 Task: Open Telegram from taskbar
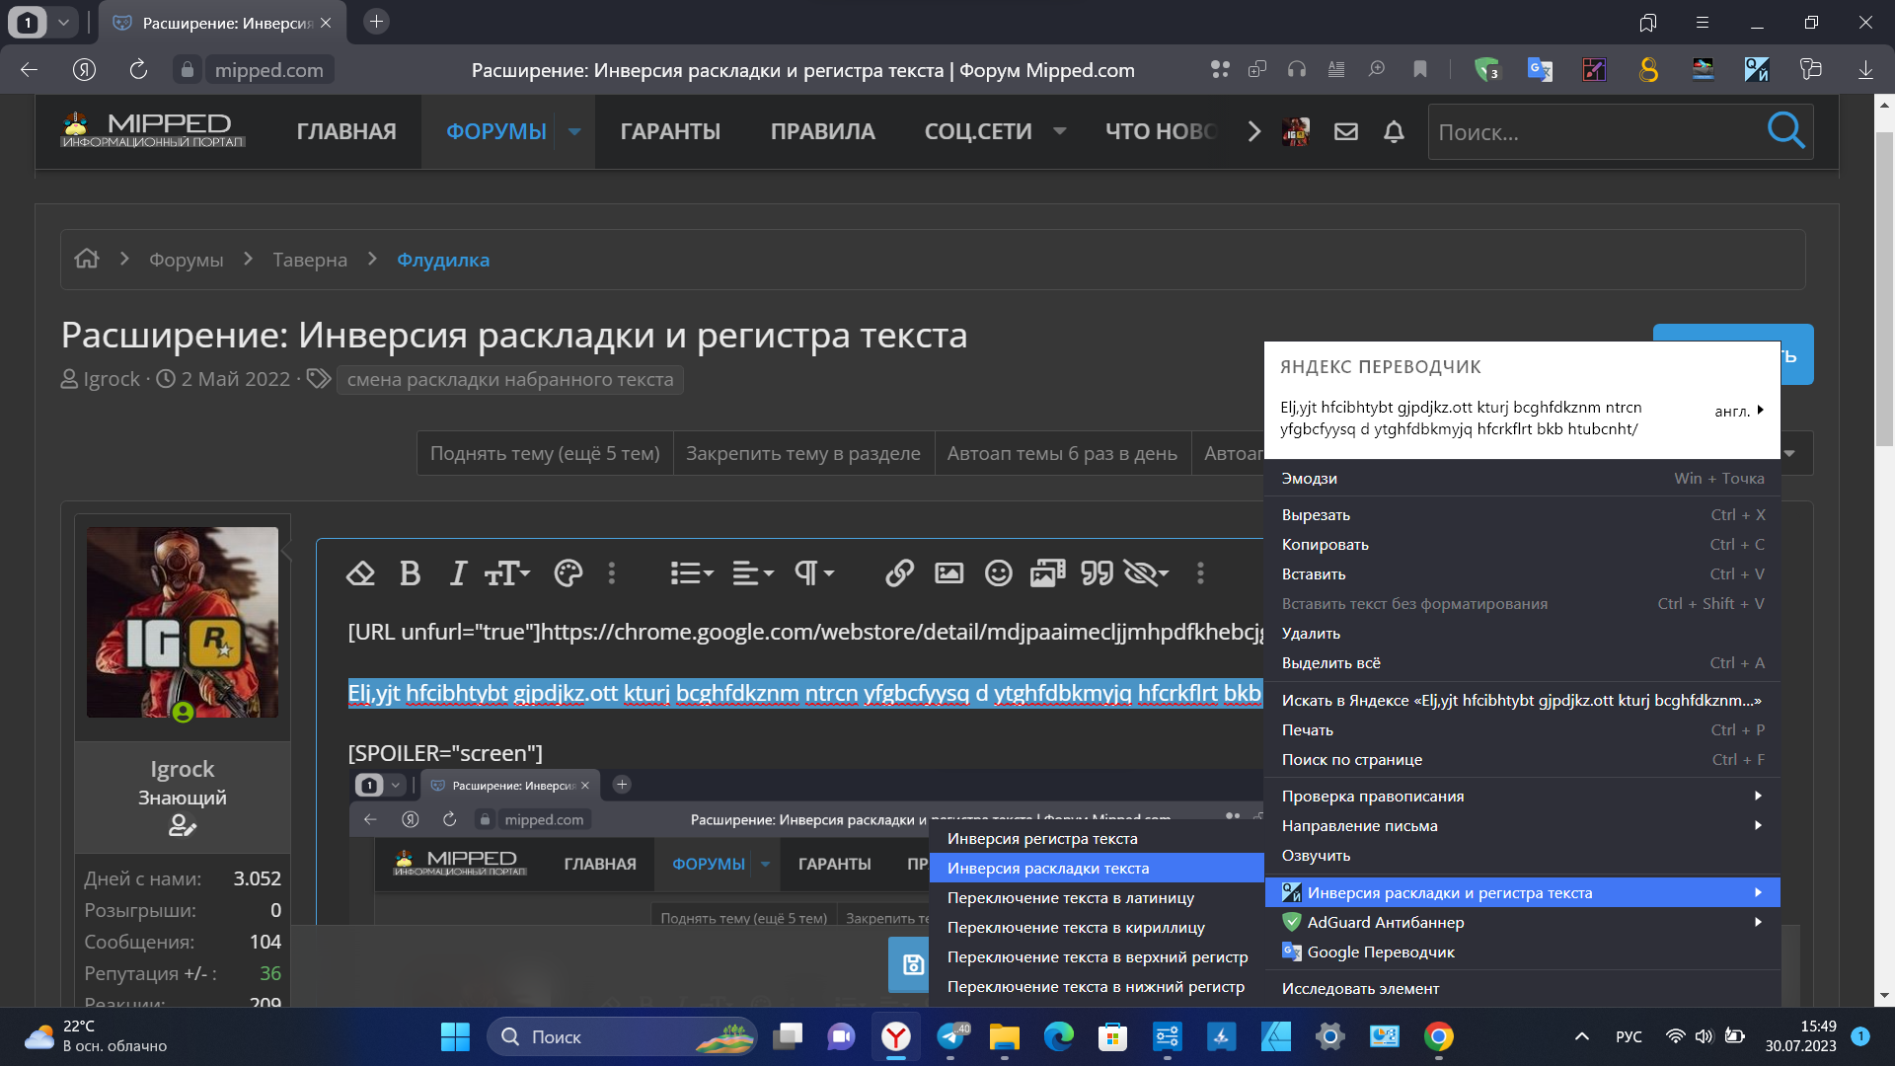click(x=951, y=1036)
